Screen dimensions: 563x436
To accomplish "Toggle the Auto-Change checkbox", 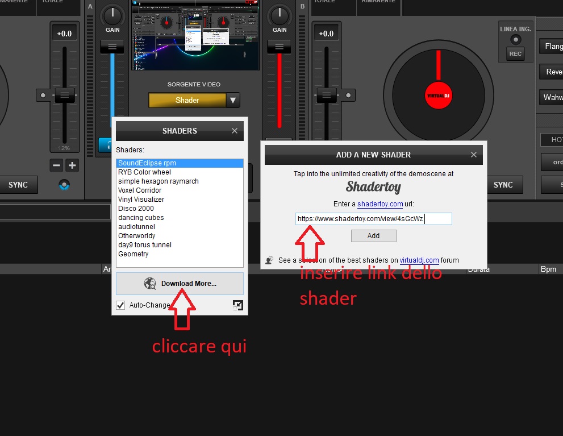I will tap(120, 305).
